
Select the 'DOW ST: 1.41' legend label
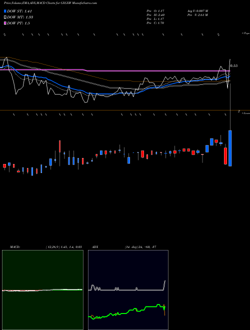point(19,11)
